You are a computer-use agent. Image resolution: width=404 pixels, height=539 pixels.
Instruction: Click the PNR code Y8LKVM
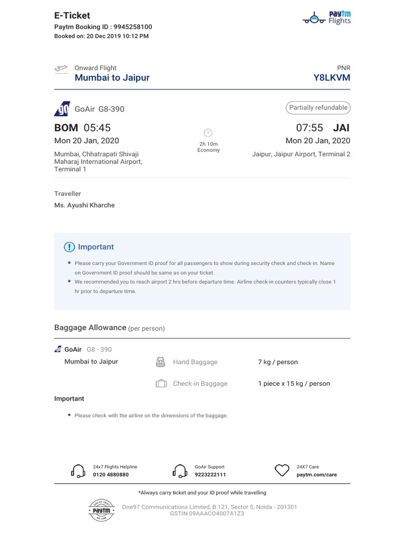coord(331,78)
